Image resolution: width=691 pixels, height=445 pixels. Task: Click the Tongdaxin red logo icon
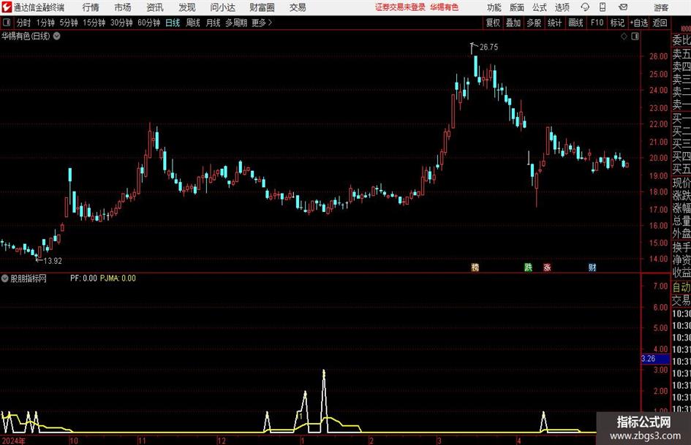point(7,7)
